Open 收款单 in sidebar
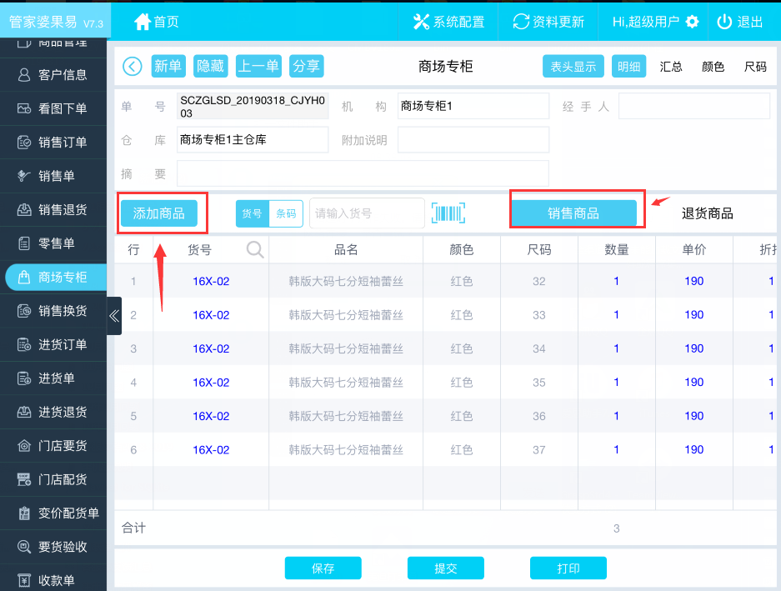Screen dimensions: 781x591 (x=53, y=580)
